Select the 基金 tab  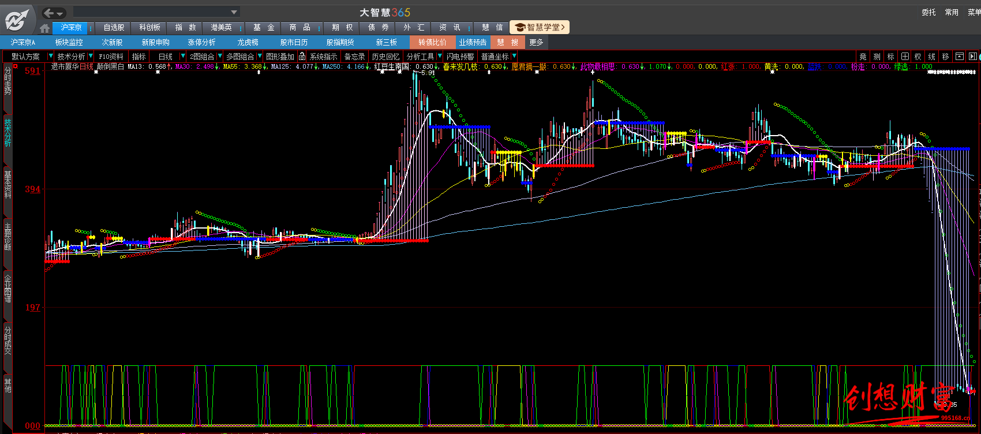point(264,28)
